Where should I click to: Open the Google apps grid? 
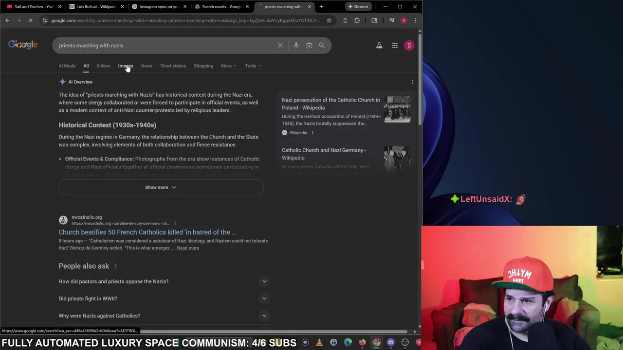395,45
